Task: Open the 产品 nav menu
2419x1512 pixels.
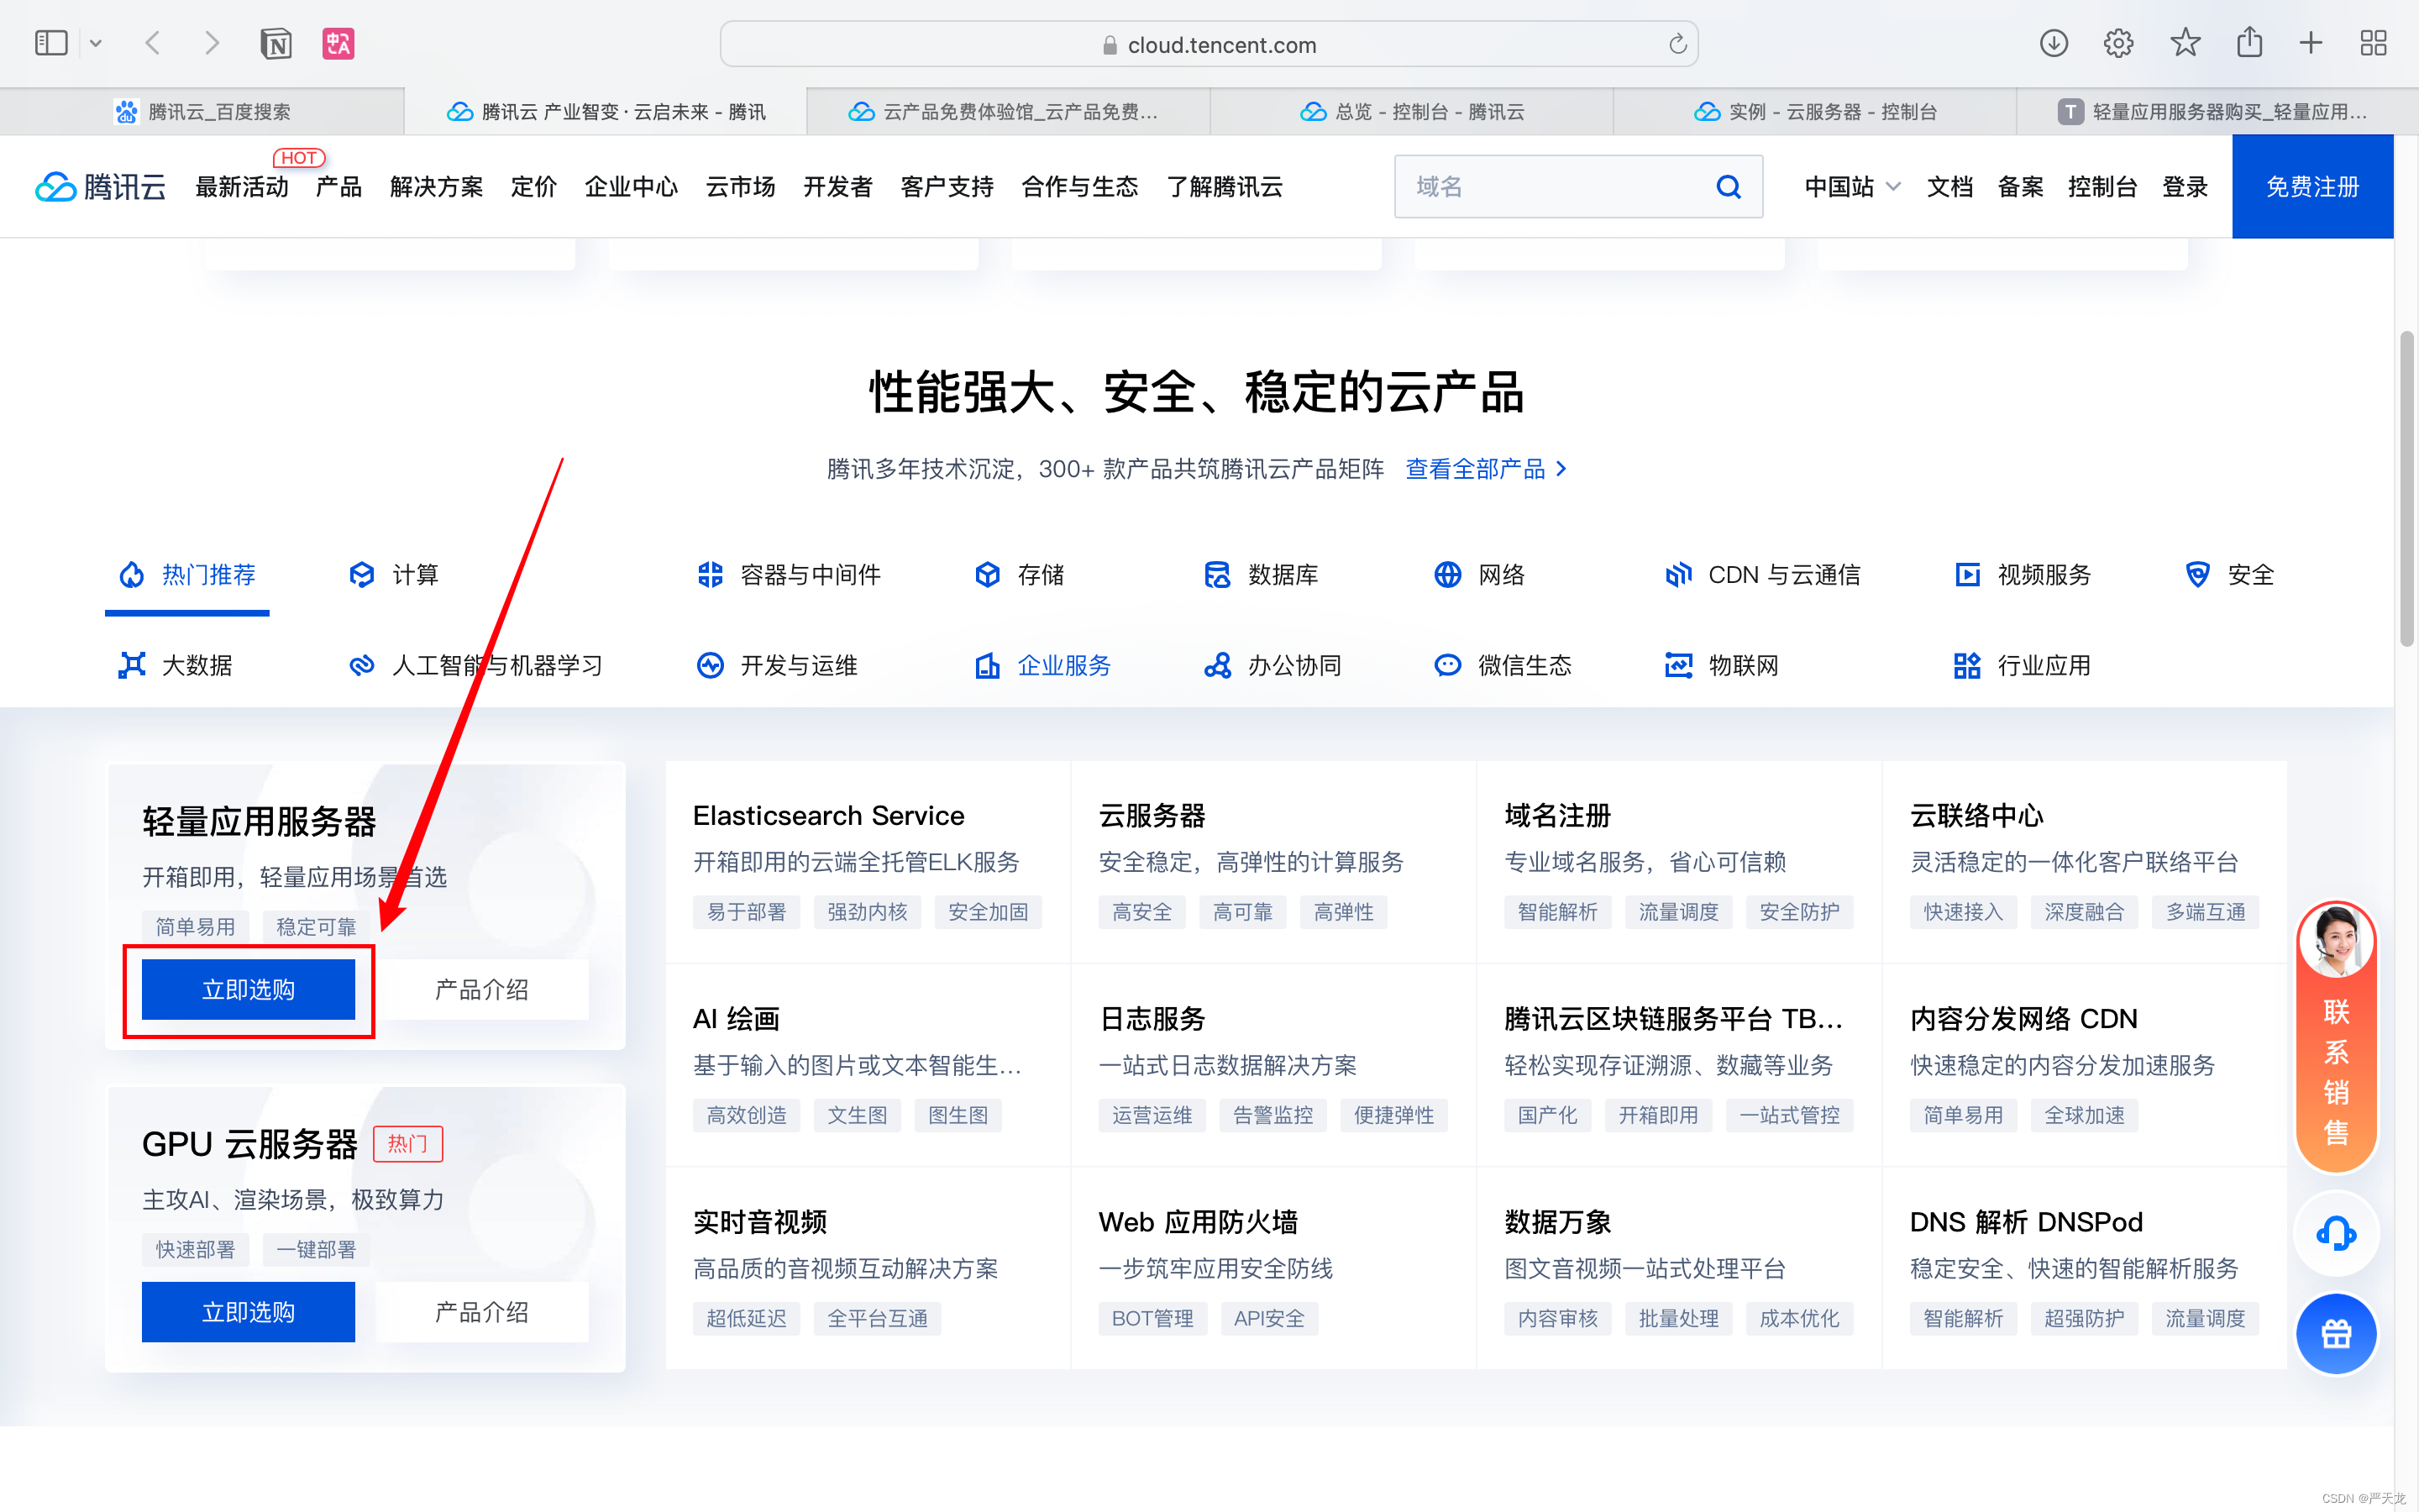Action: click(338, 187)
